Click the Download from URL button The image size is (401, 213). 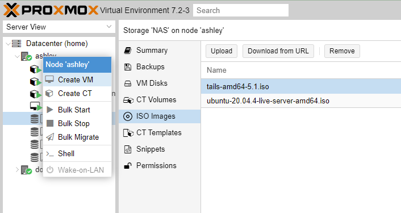pyautogui.click(x=278, y=51)
